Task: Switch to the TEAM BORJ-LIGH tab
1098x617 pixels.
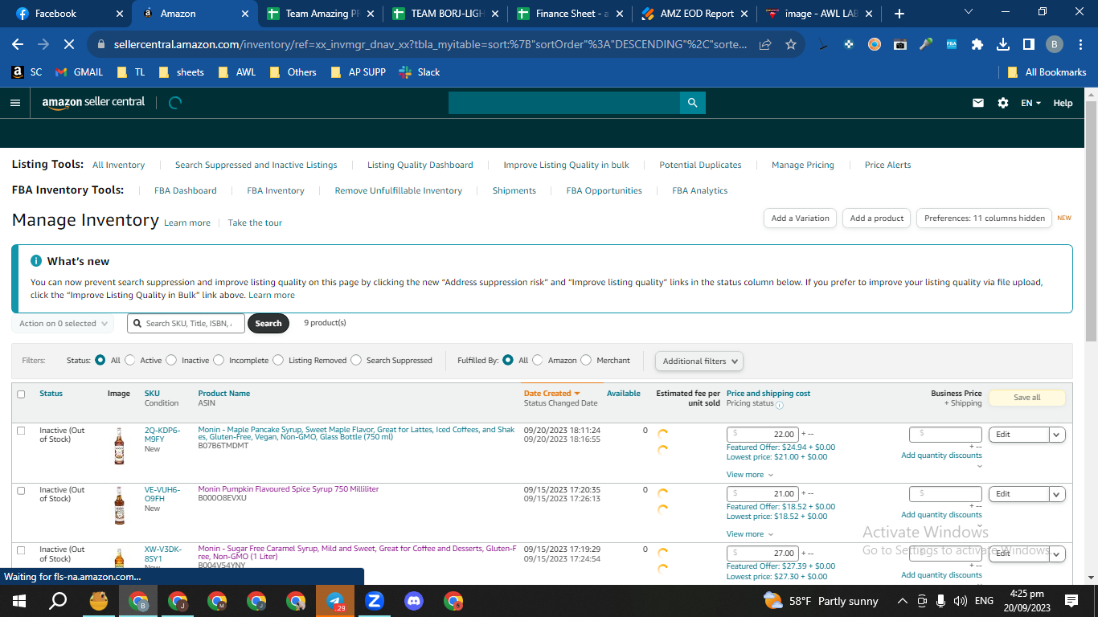Action: [444, 14]
